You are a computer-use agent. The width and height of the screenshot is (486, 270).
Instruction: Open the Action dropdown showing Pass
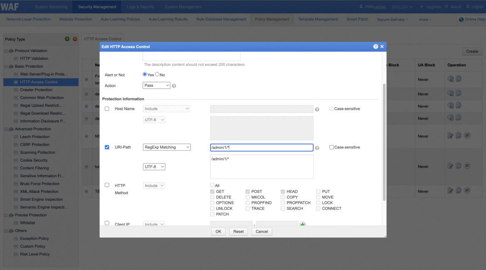point(156,86)
